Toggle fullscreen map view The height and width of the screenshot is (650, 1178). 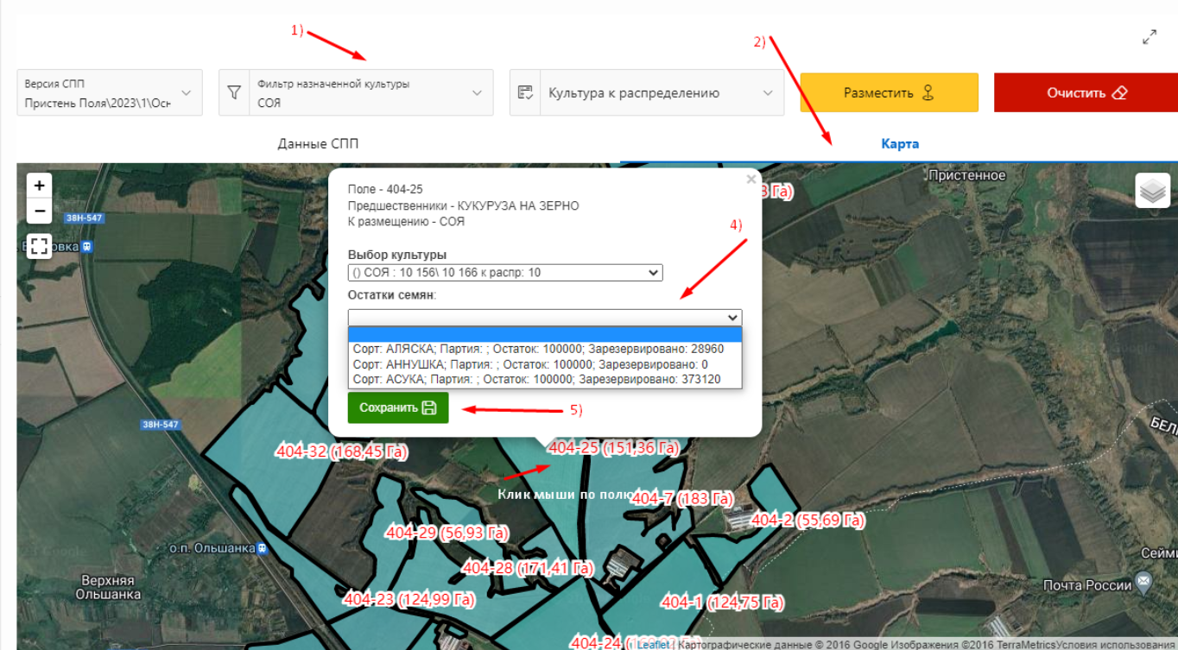pos(40,246)
